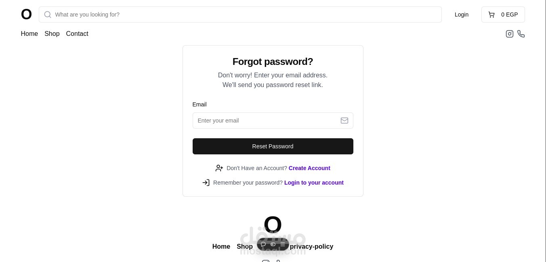Click the O logo in the header
546x262 pixels.
coord(26,15)
